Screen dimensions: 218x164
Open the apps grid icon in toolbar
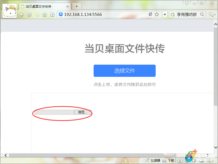coord(52,15)
